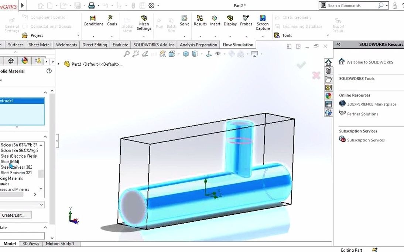Open the Motion Study 1 tab
The height and width of the screenshot is (252, 404).
(61, 244)
